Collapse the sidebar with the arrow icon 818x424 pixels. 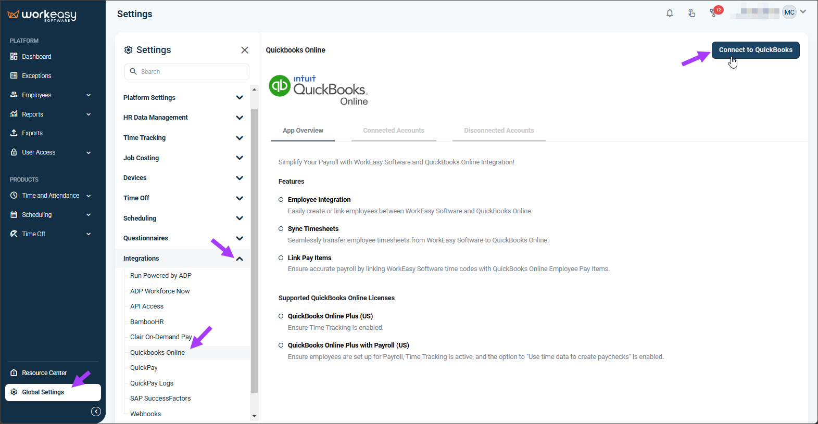pos(96,412)
